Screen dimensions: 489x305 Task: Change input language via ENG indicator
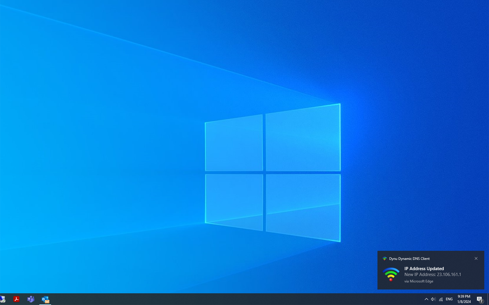click(x=449, y=299)
